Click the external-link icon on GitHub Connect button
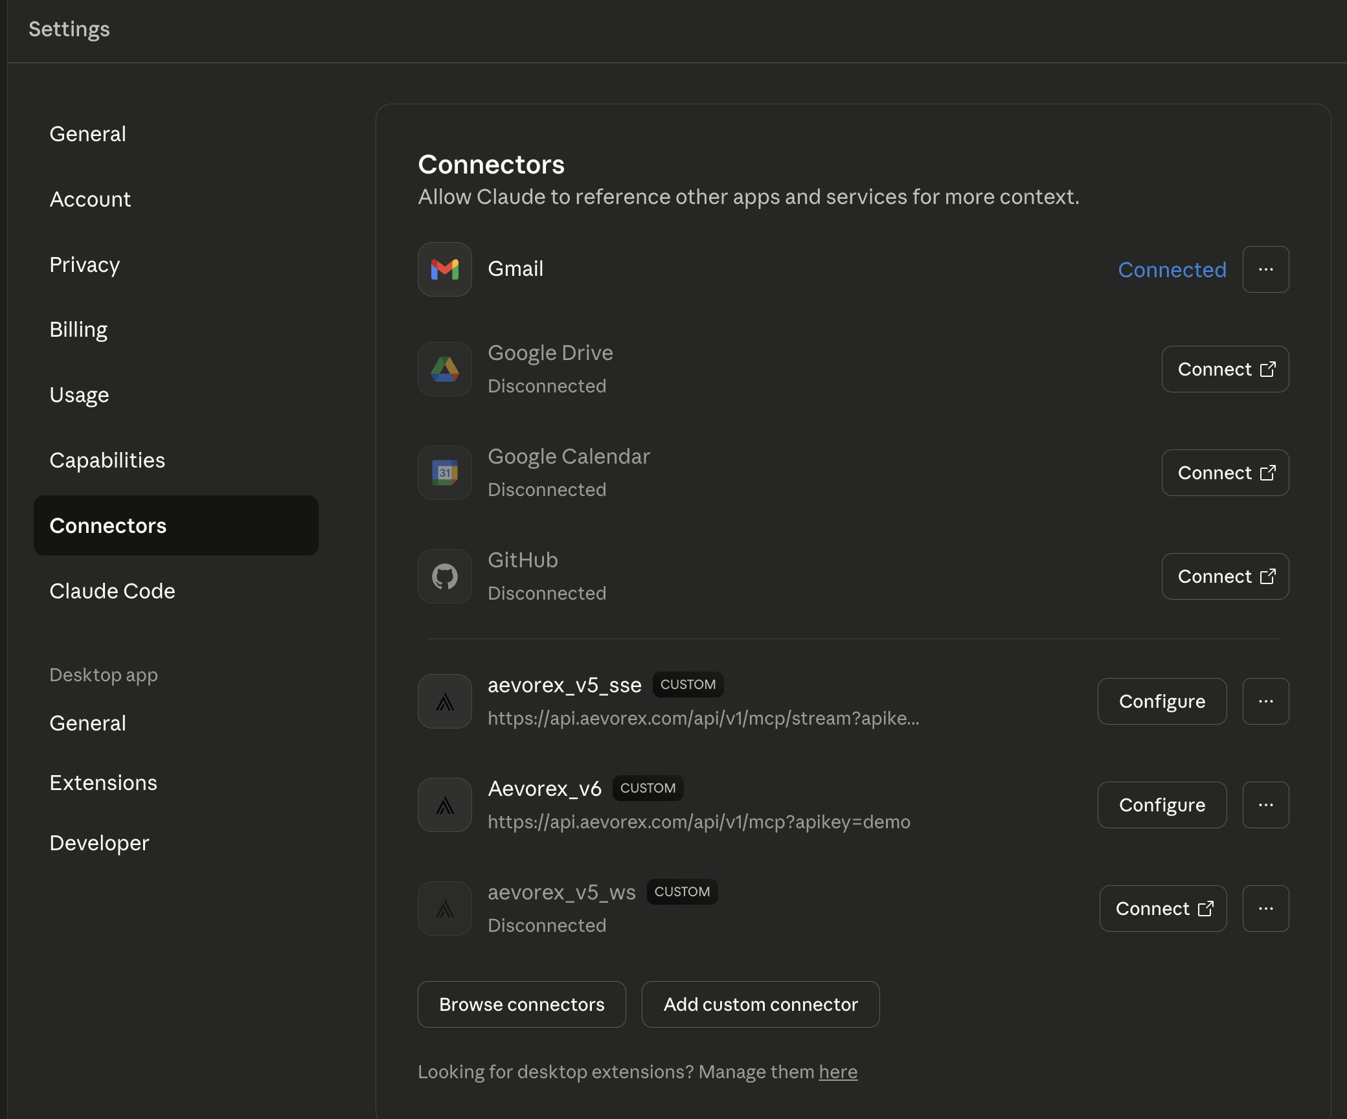This screenshot has width=1347, height=1119. (1267, 576)
